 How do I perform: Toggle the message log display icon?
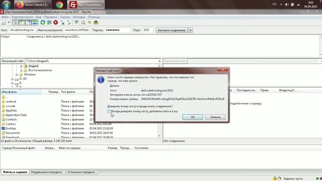point(16,23)
